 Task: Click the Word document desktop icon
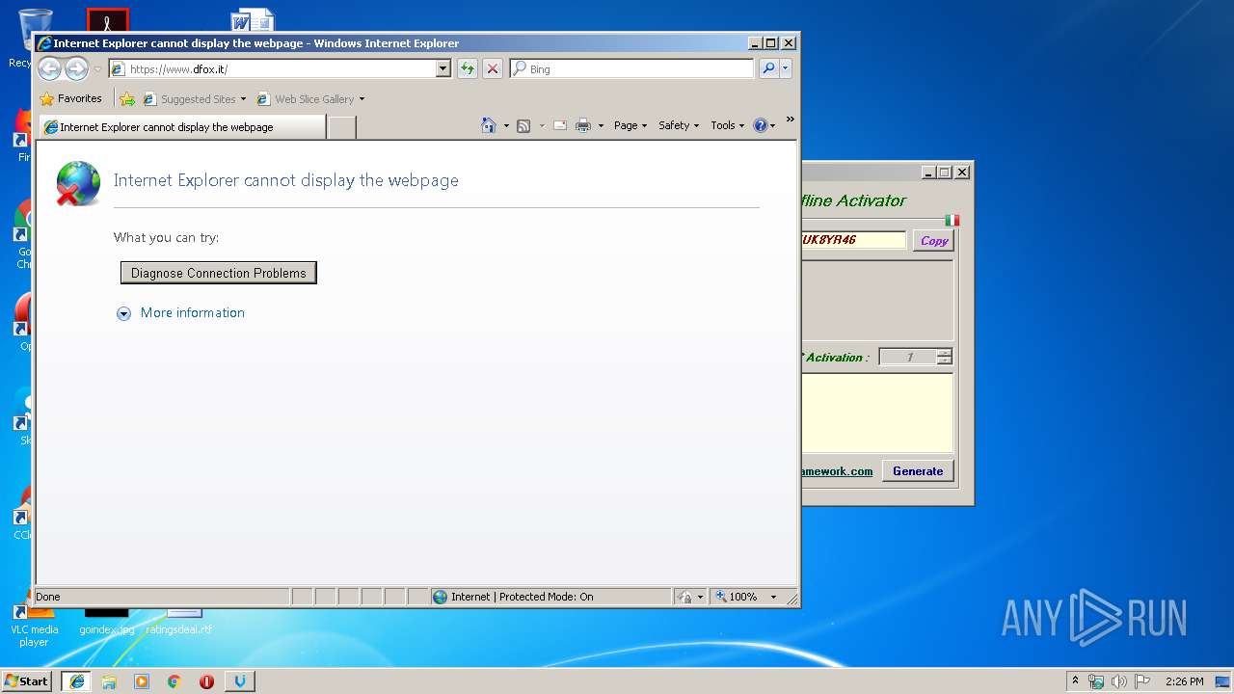[x=253, y=20]
